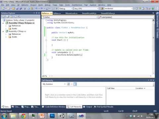The width and height of the screenshot is (159, 119).
Task: Open the editor zoom percentage dropdown
Action: point(50,76)
